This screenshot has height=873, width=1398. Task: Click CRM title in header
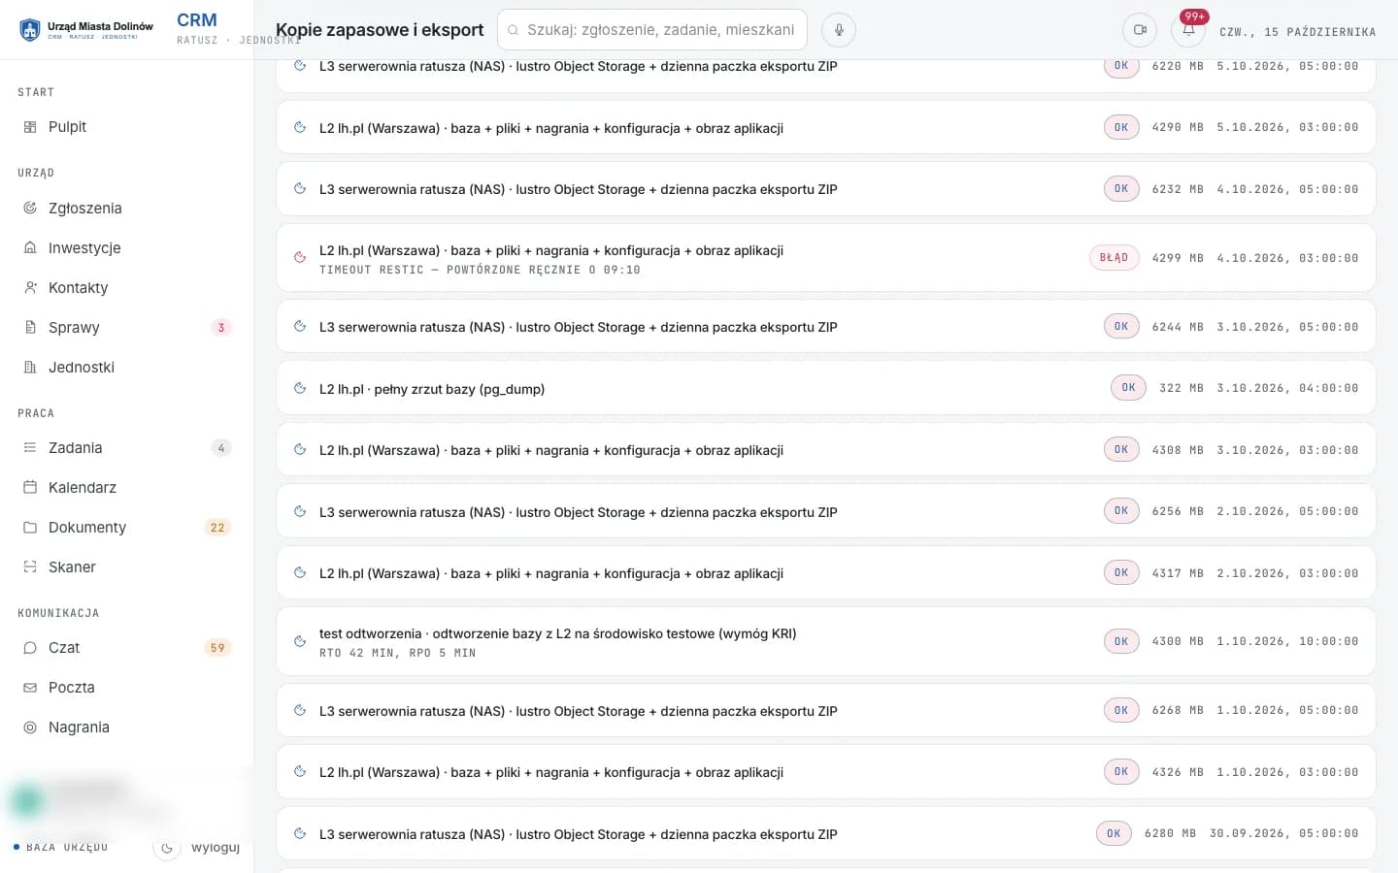pos(197,20)
